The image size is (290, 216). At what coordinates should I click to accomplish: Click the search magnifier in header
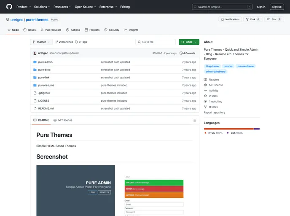coord(195,7)
